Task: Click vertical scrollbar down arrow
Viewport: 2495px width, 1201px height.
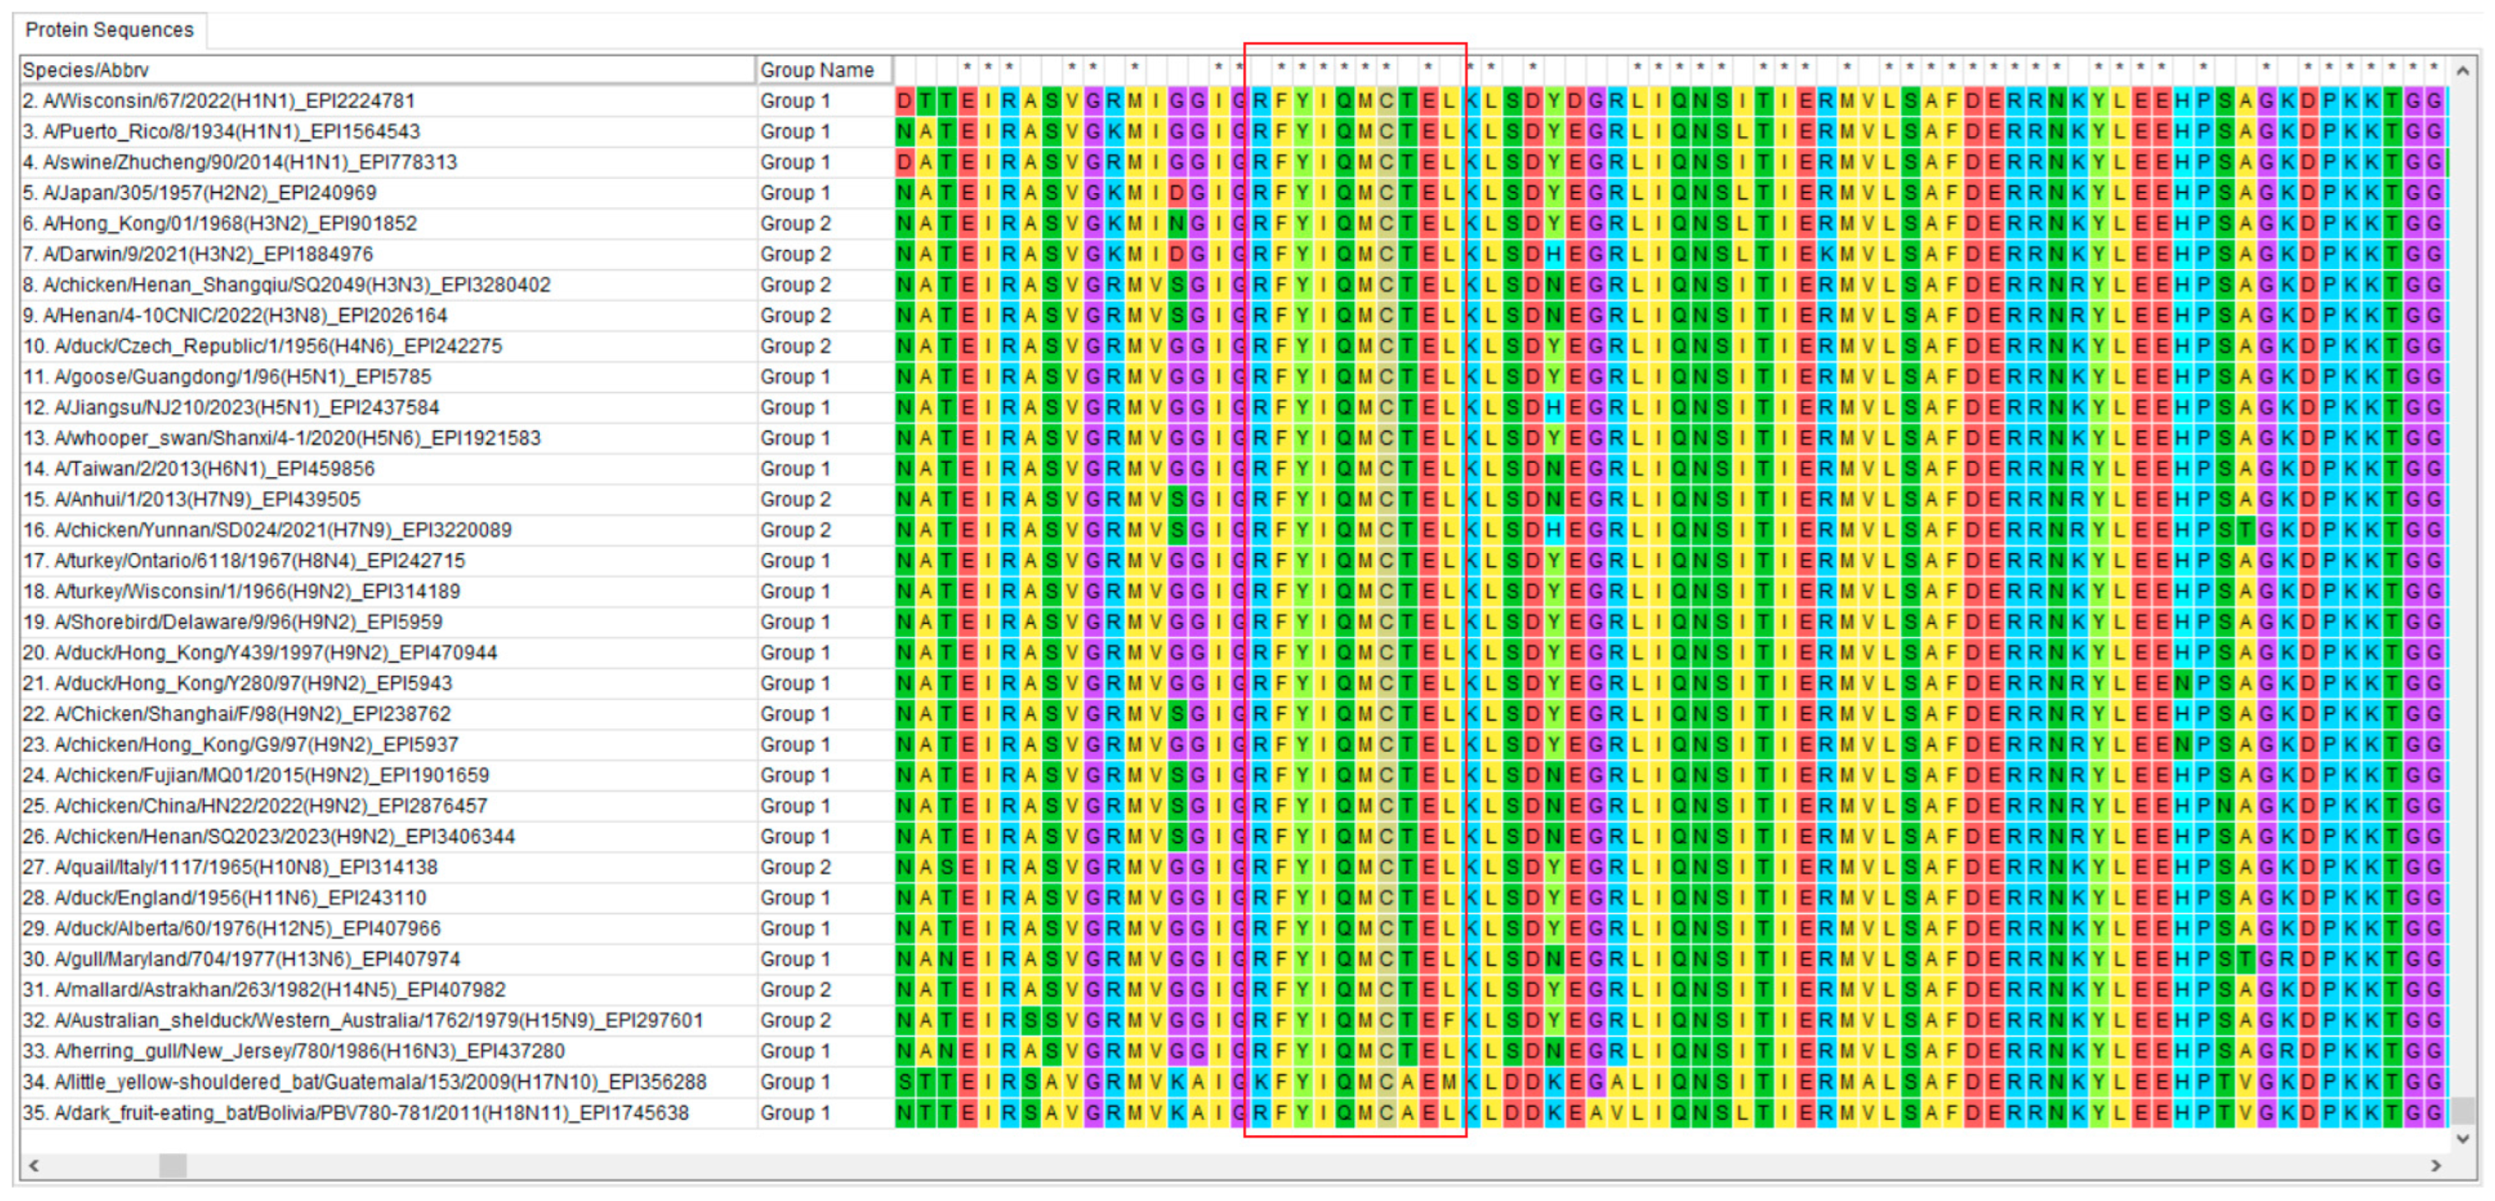Action: 2463,1138
